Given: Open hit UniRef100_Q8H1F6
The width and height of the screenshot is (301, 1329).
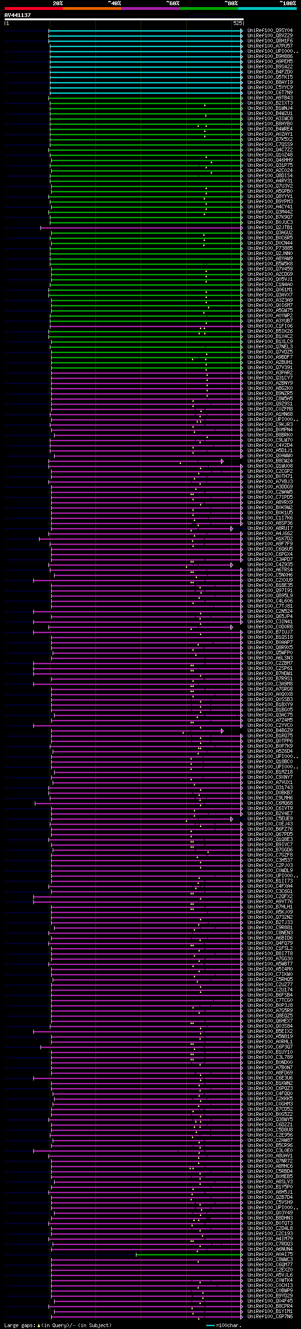Looking at the screenshot, I should (269, 41).
